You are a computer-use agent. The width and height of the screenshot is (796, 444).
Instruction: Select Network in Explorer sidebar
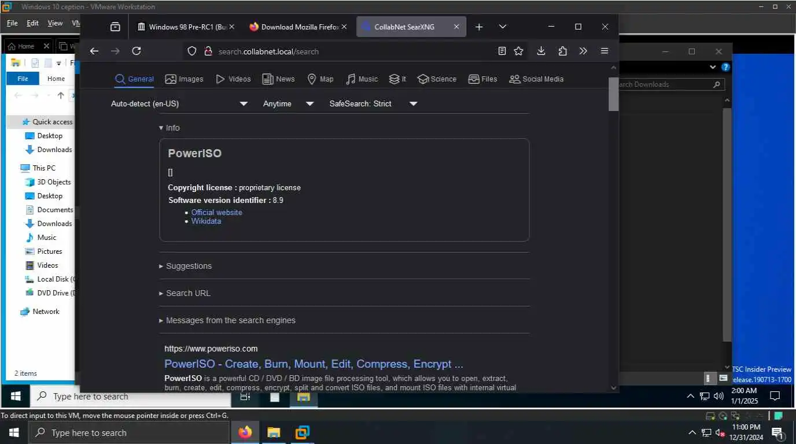(39, 311)
